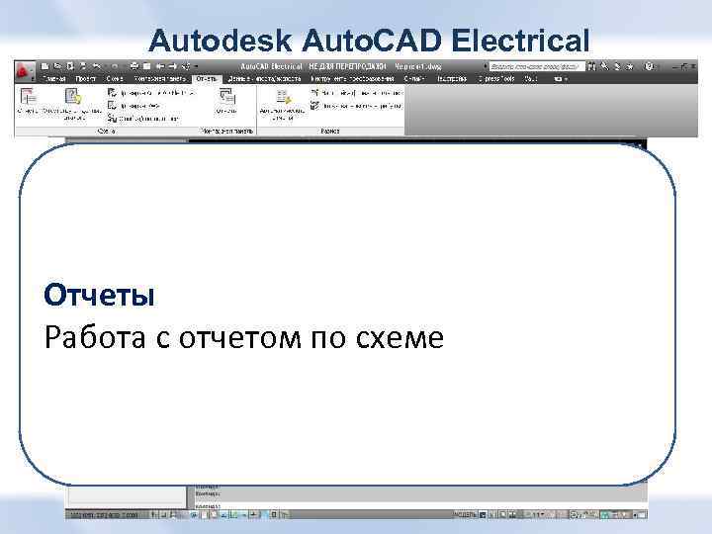Click the Print icon in quick access toolbar
The image size is (712, 534).
click(133, 66)
